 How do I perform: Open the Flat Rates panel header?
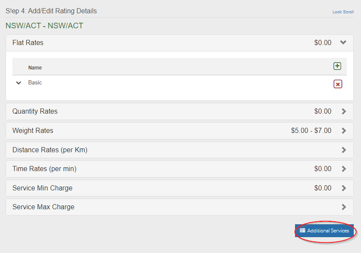click(28, 42)
